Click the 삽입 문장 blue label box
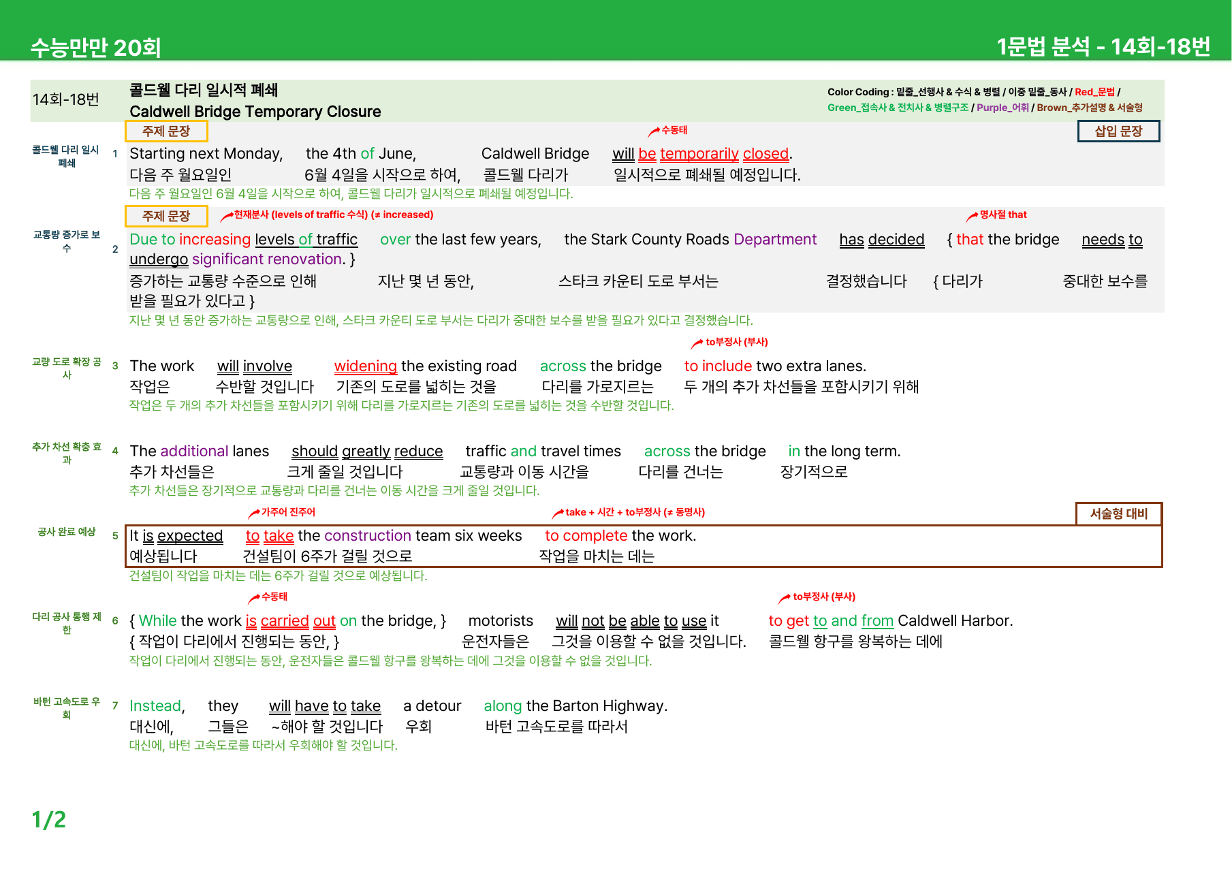Viewport: 1232px width, 871px height. [1118, 131]
